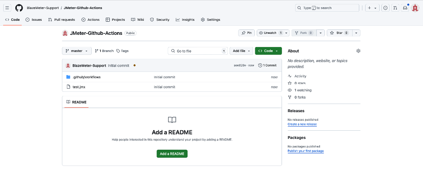Click the JMeter-Github-Actions repository title
This screenshot has height=180, width=423.
[96, 33]
